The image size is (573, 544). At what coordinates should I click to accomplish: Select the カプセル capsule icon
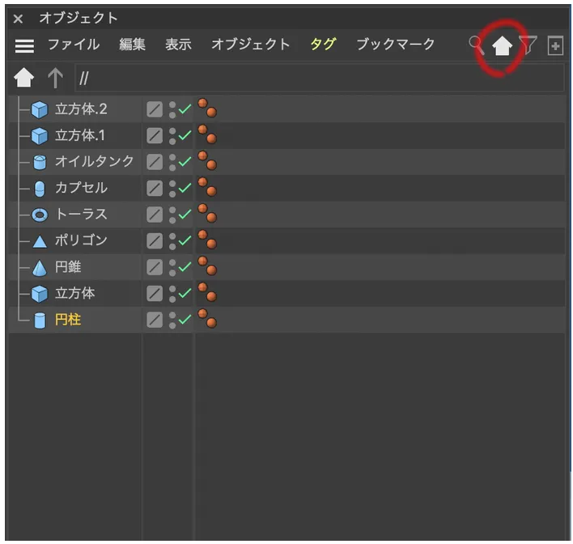[40, 189]
